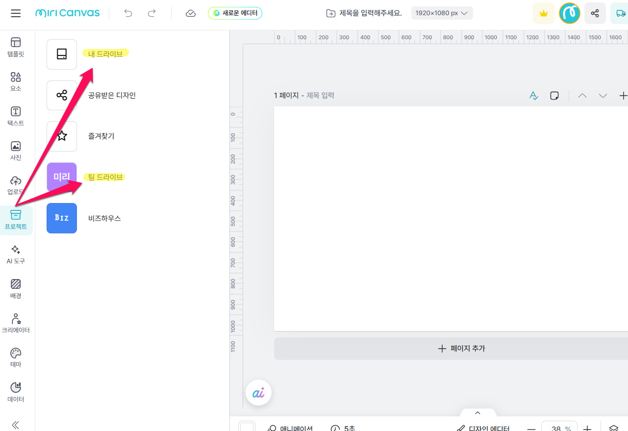Viewport: 628px width, 431px height.
Task: Open 내 드라이브 (My Drive)
Action: click(105, 54)
